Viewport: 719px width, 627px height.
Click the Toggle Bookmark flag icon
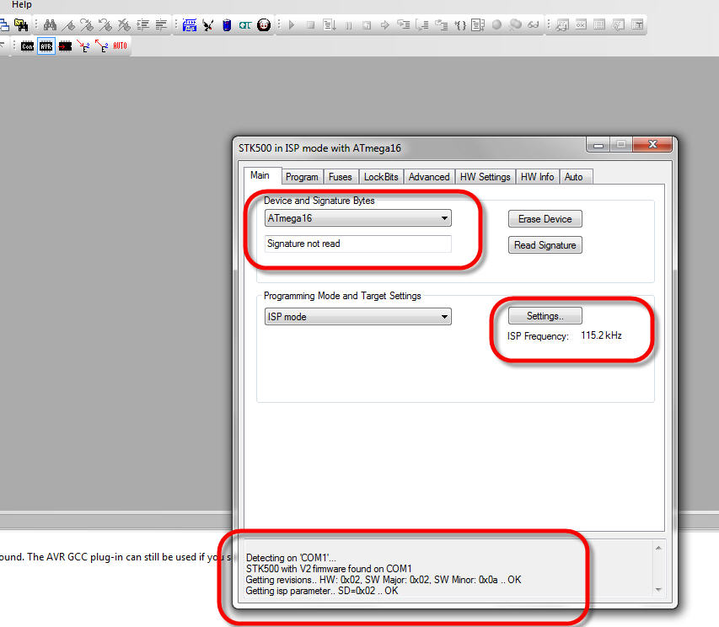click(68, 24)
